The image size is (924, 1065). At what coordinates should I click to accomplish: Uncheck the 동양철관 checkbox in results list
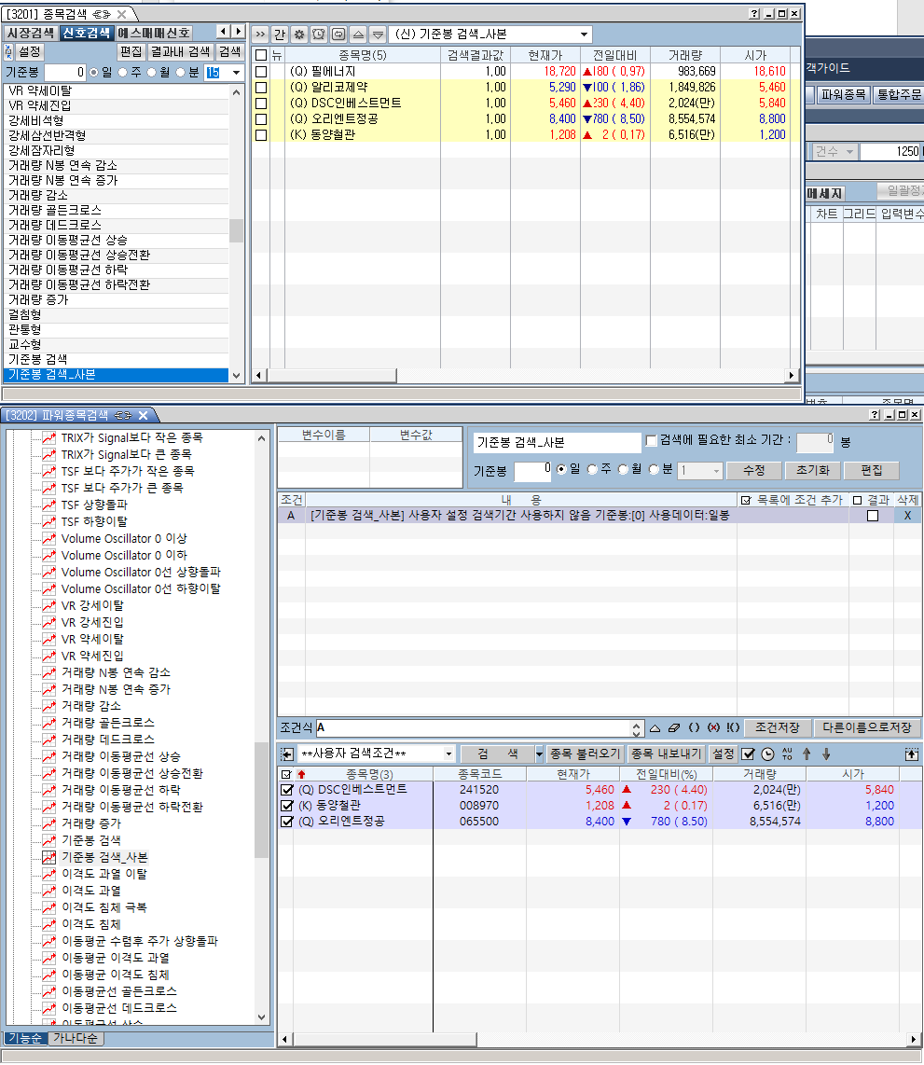[x=287, y=806]
